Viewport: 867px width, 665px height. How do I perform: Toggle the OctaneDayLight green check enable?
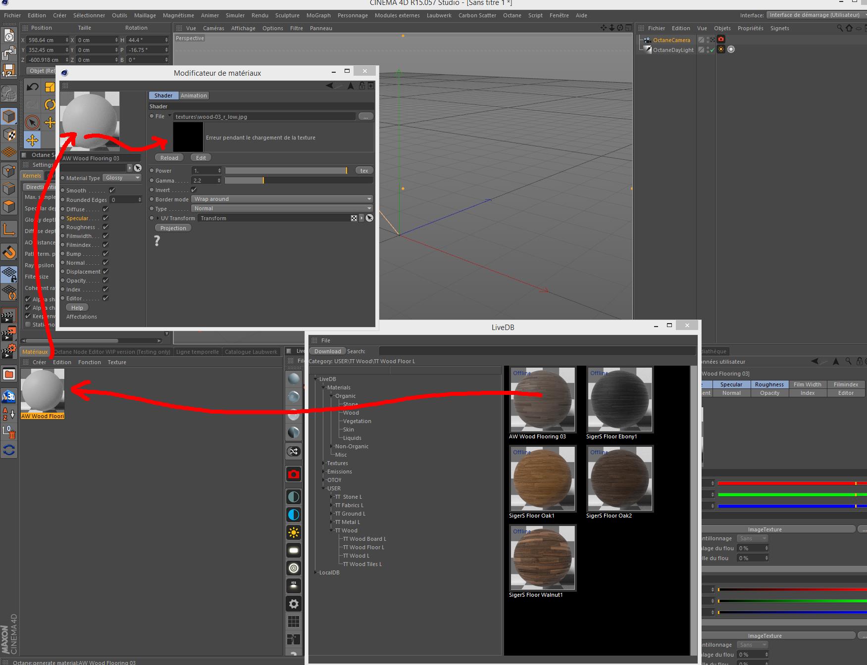click(712, 50)
